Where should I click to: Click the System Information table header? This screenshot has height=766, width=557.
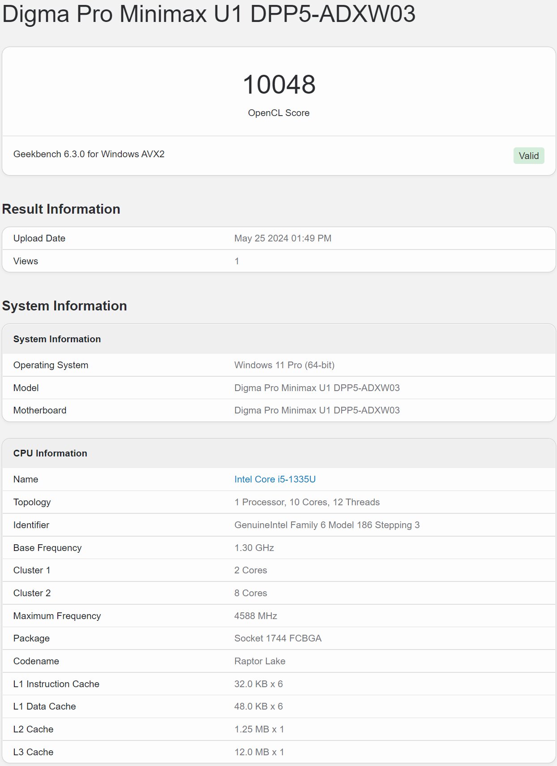click(x=57, y=339)
